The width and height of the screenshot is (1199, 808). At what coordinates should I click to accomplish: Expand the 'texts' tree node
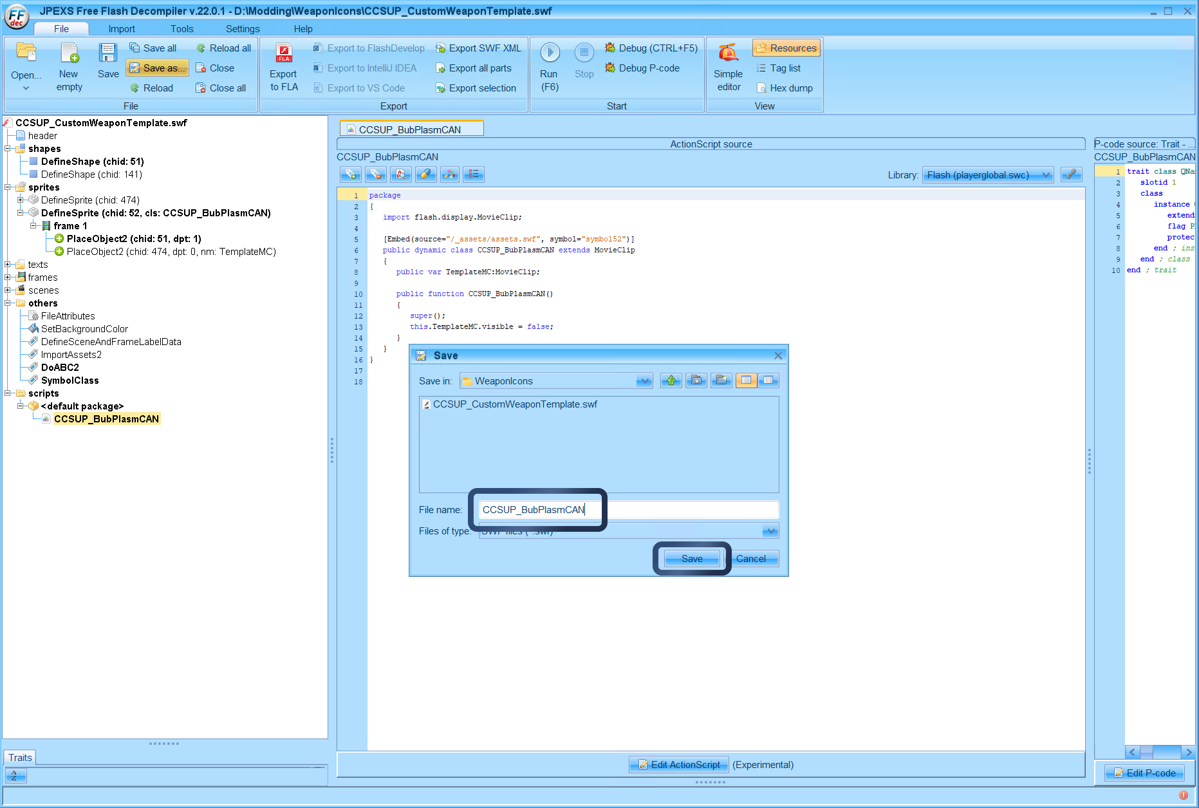click(x=8, y=264)
